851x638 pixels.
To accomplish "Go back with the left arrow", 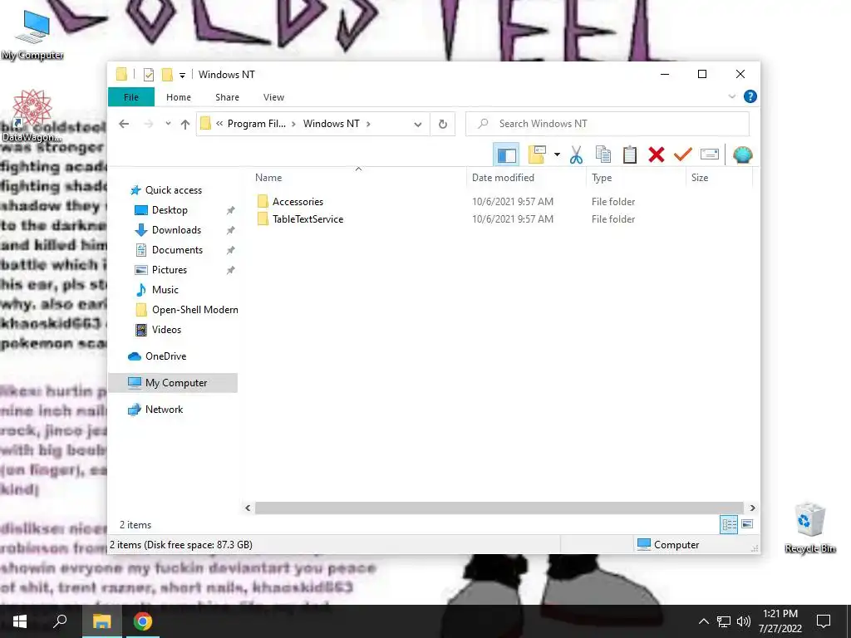I will point(124,124).
